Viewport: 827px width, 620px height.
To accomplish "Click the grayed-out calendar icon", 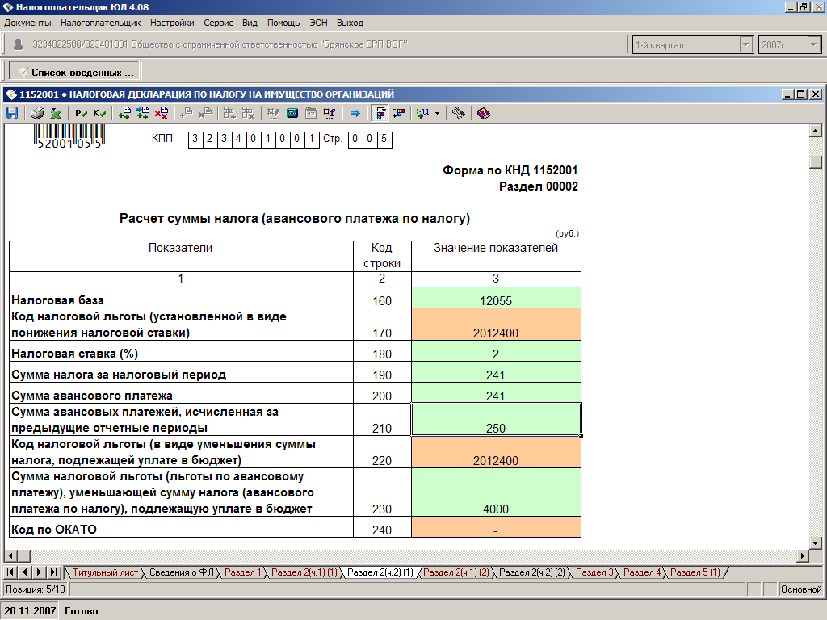I will (x=311, y=113).
